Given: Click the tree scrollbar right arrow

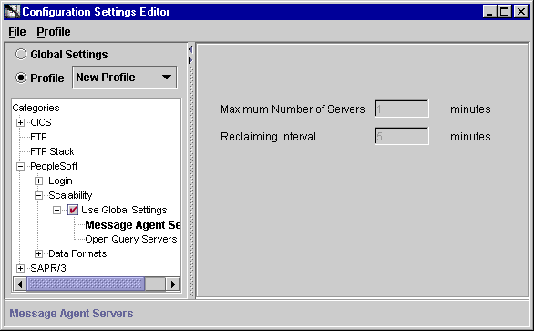Looking at the screenshot, I should pyautogui.click(x=172, y=284).
